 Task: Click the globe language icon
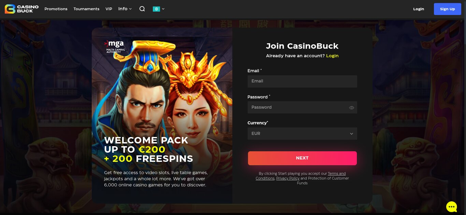pyautogui.click(x=156, y=9)
